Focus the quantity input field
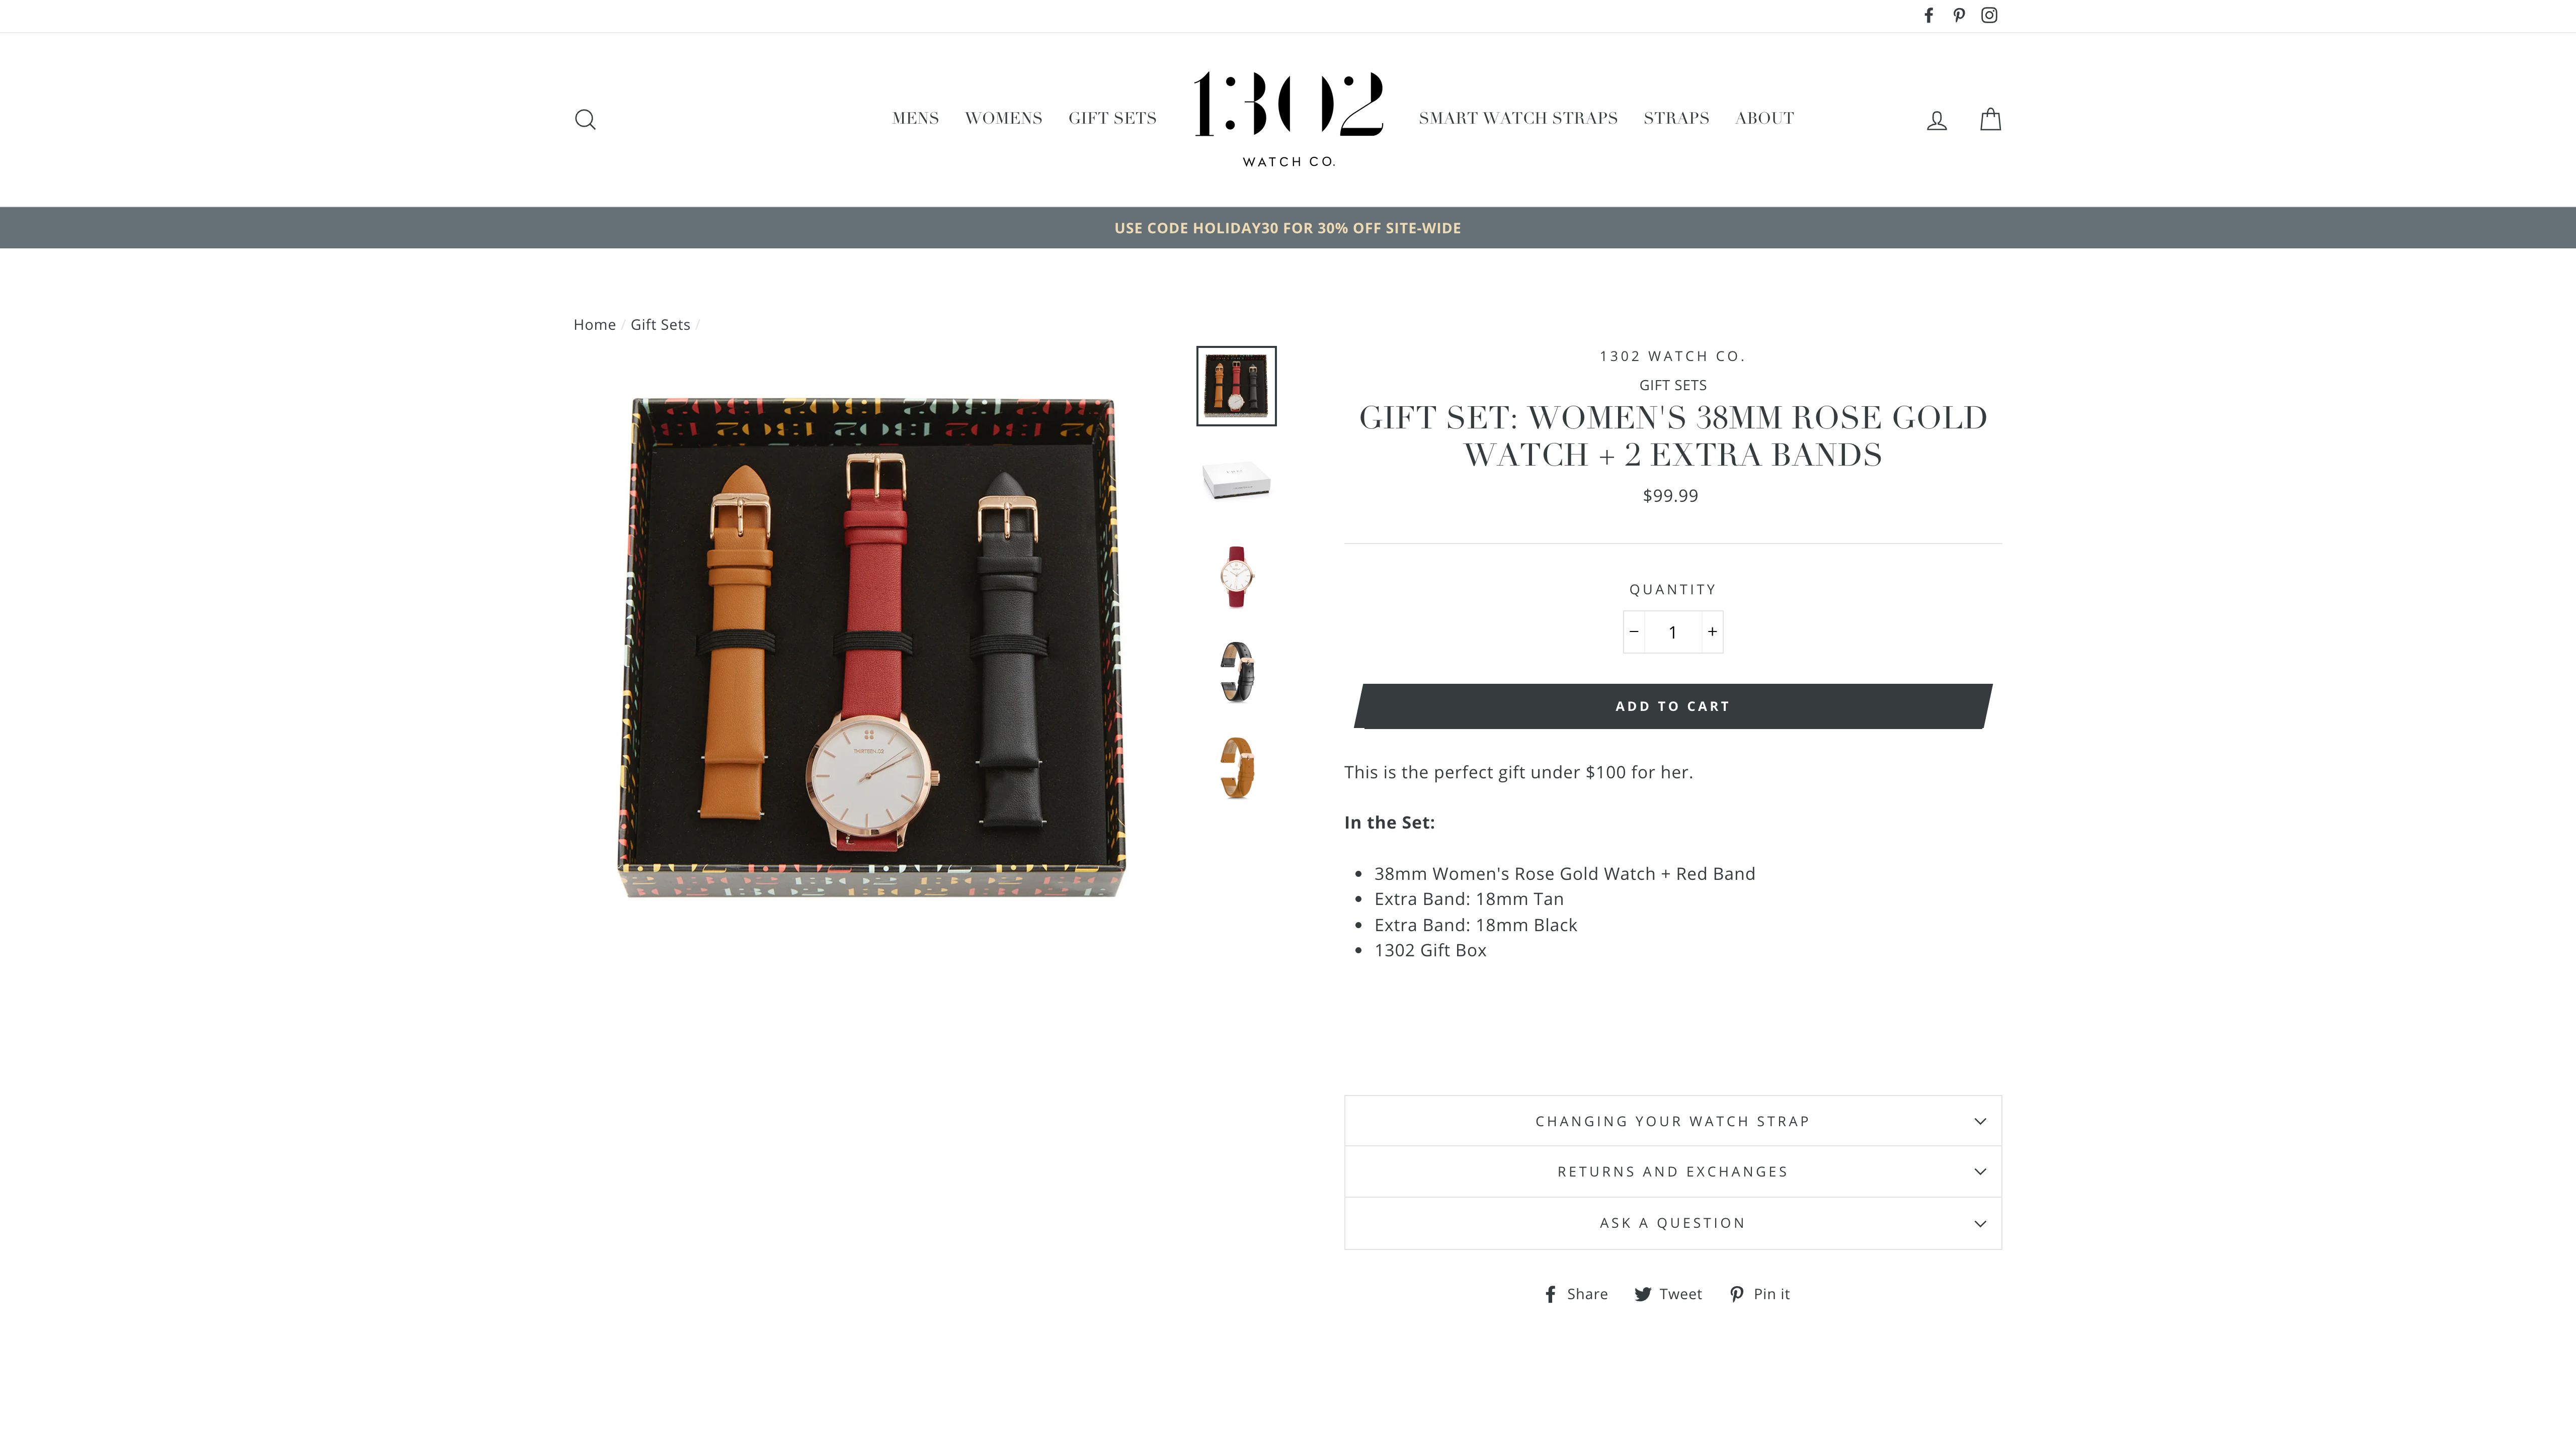Screen dimensions: 2576x1448 coord(1672,631)
